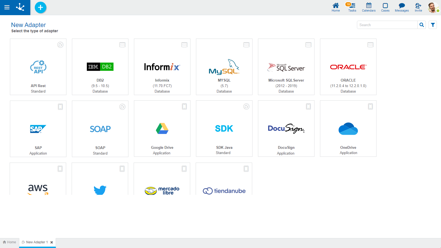Choose Microsoft SQL Server adapter
The height and width of the screenshot is (248, 441).
pyautogui.click(x=286, y=67)
